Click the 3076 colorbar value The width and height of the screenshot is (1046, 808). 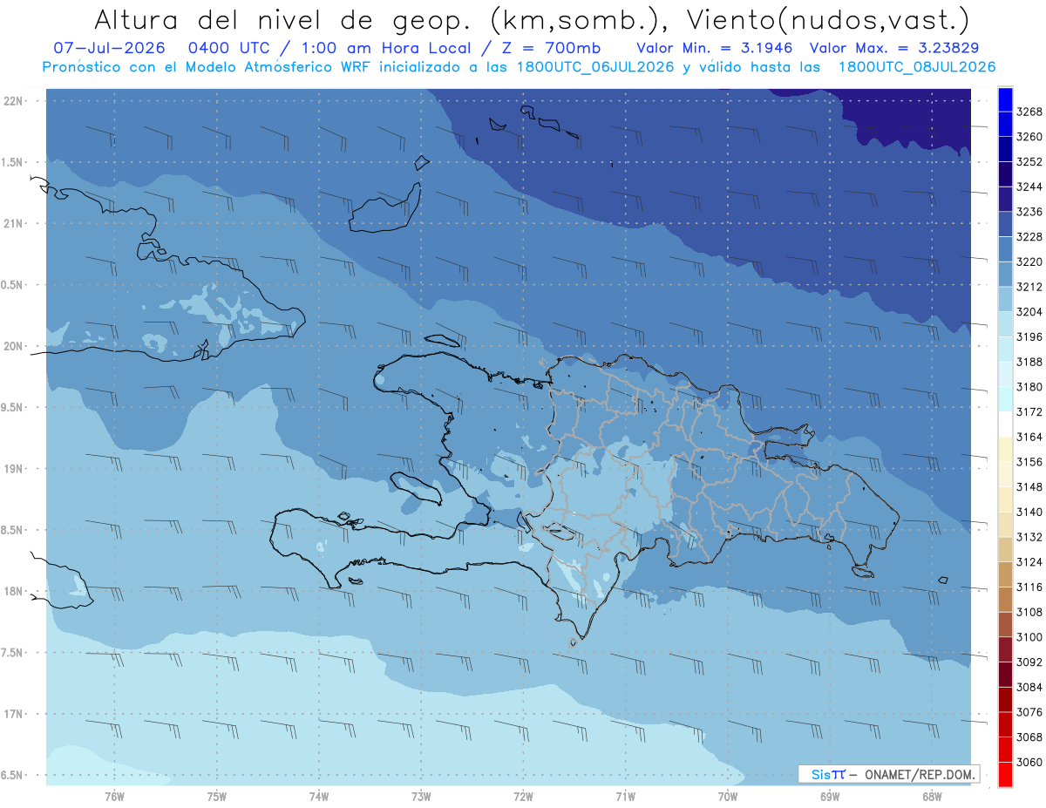click(1029, 712)
